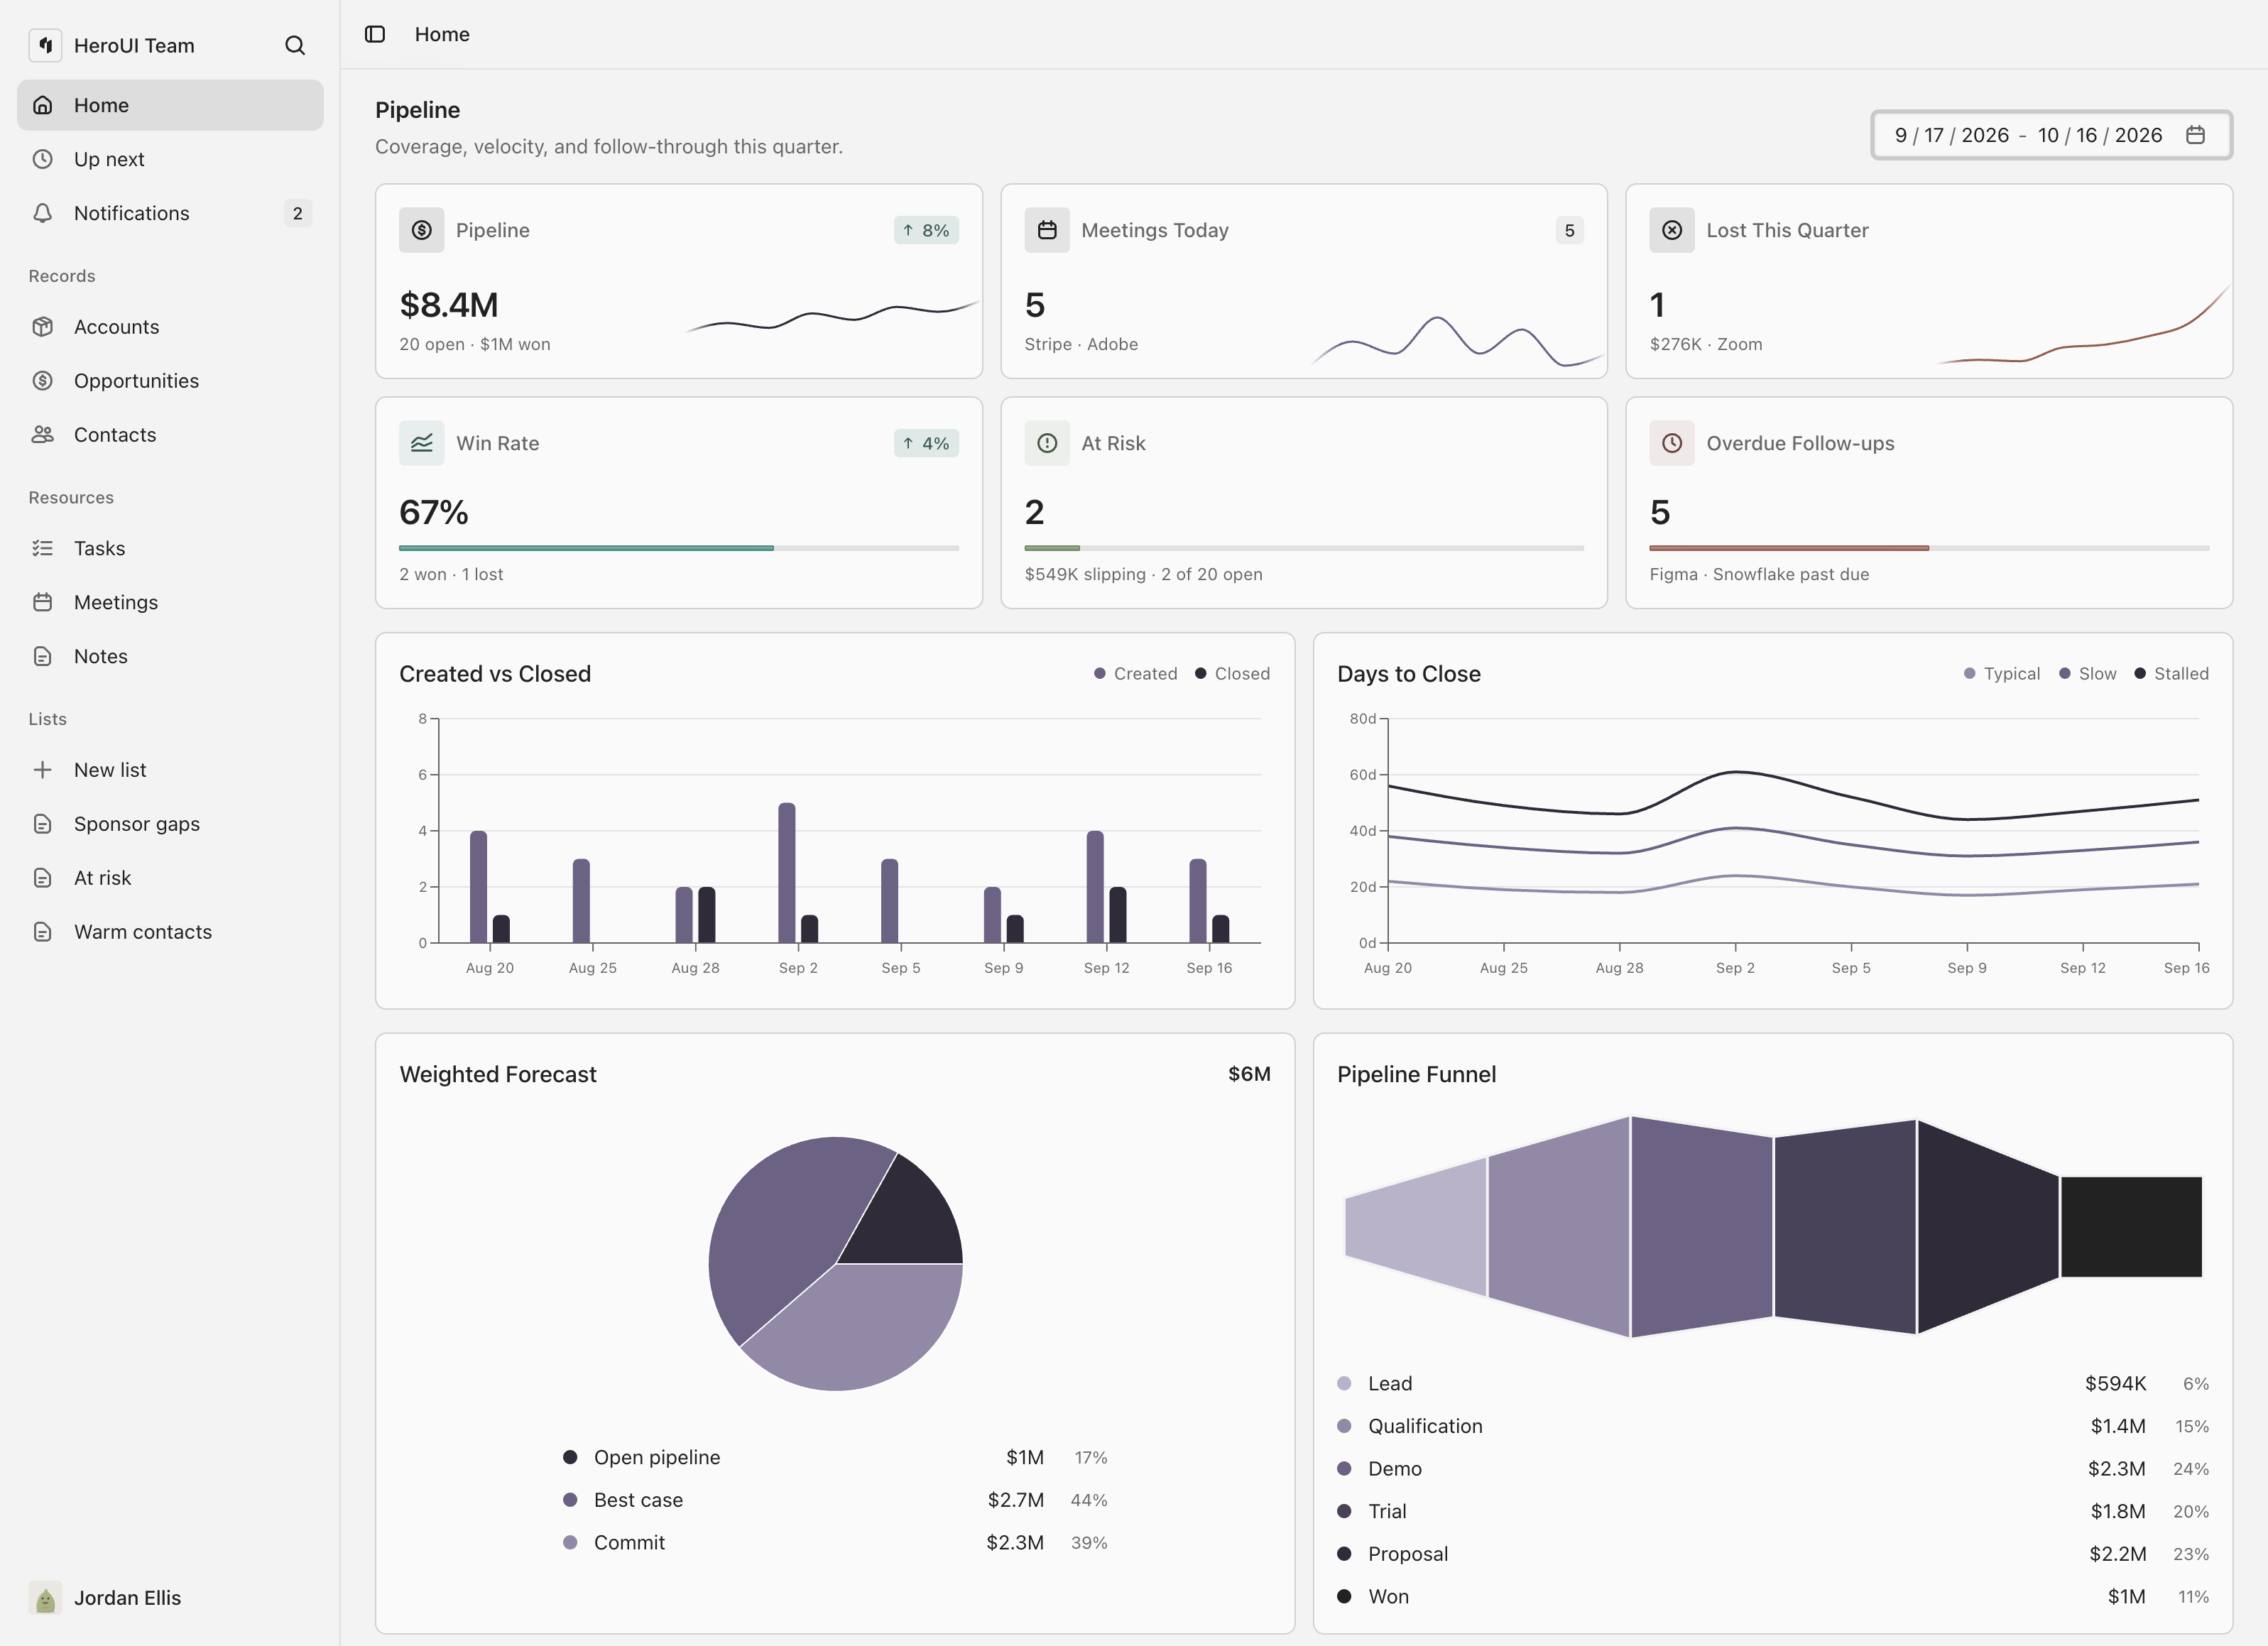Open Up next in sidebar
Viewport: 2268px width, 1646px height.
coord(170,159)
